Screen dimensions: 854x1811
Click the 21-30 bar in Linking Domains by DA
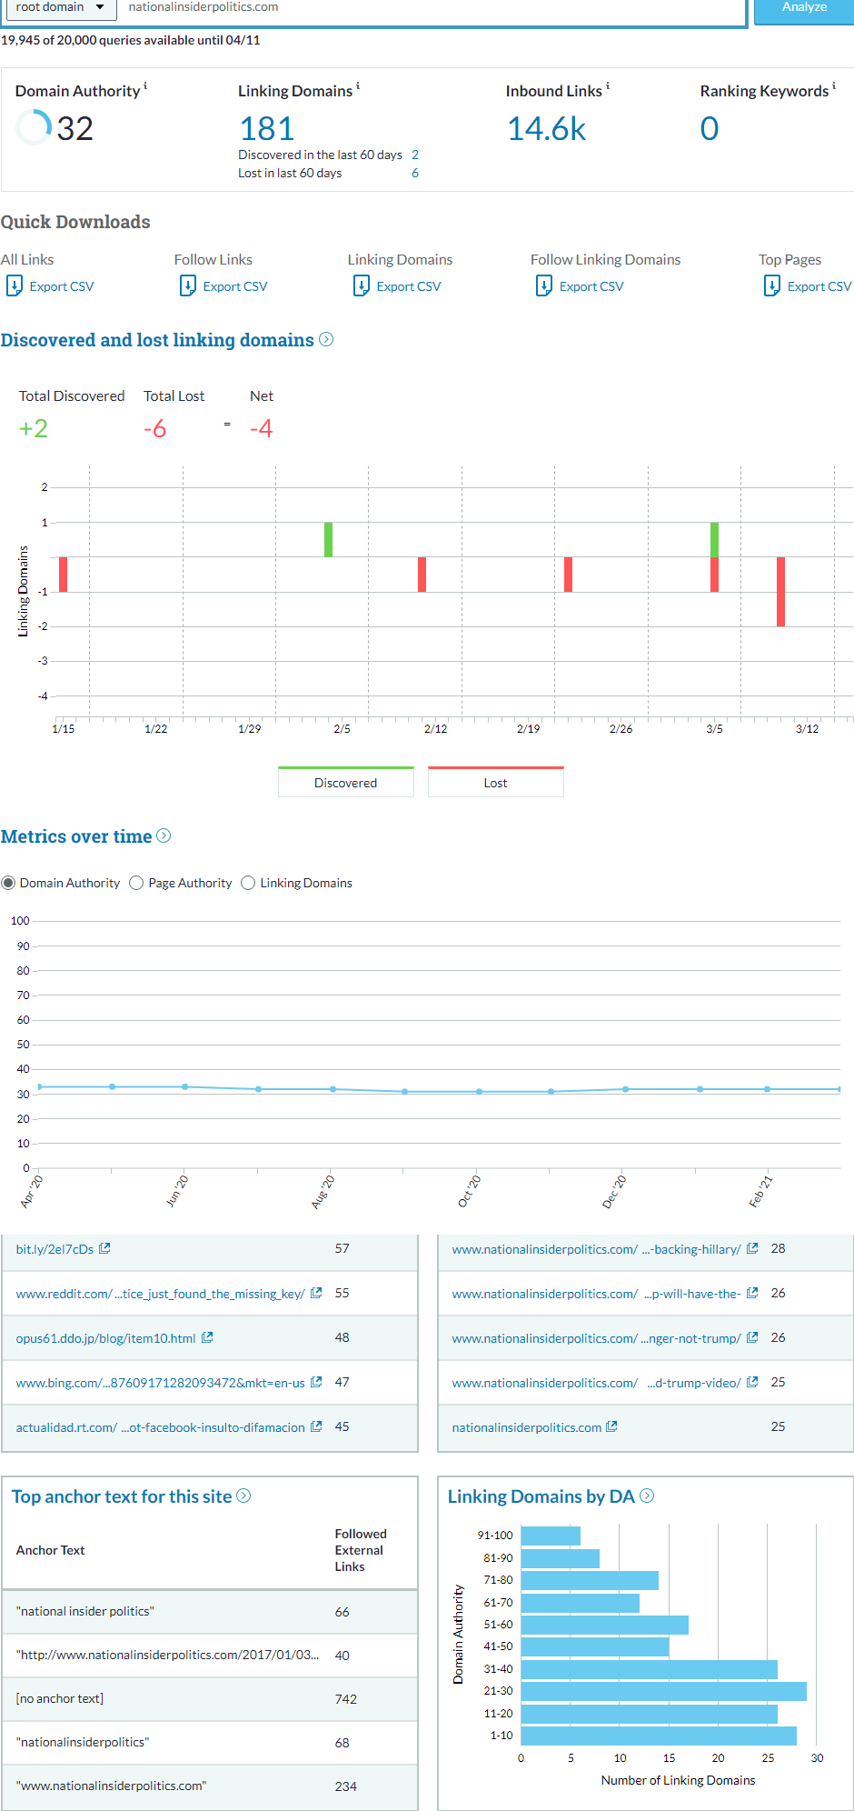pyautogui.click(x=664, y=1691)
